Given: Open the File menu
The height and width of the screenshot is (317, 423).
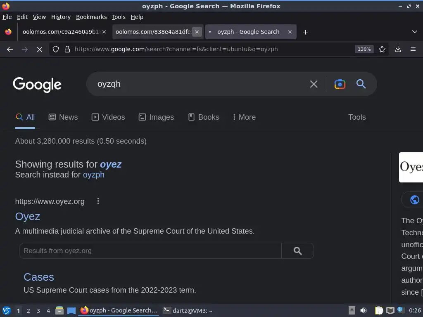Looking at the screenshot, I should pos(7,17).
